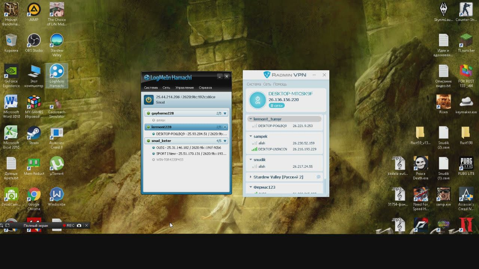Click the В сети status badge
This screenshot has width=479, height=269.
(277, 106)
